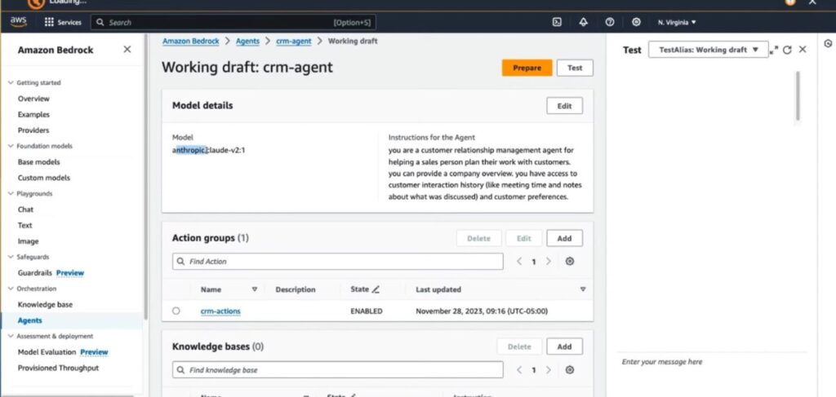The height and width of the screenshot is (397, 836).
Task: Click the AWS top search field
Action: 233,22
